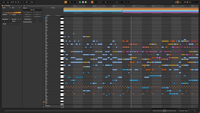
Task: Open the scale root note dropdown
Action: (10, 24)
